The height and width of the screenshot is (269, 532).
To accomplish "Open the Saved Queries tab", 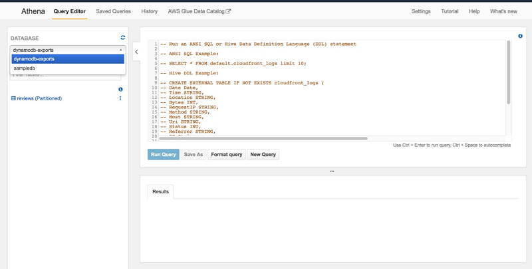I will tap(113, 11).
